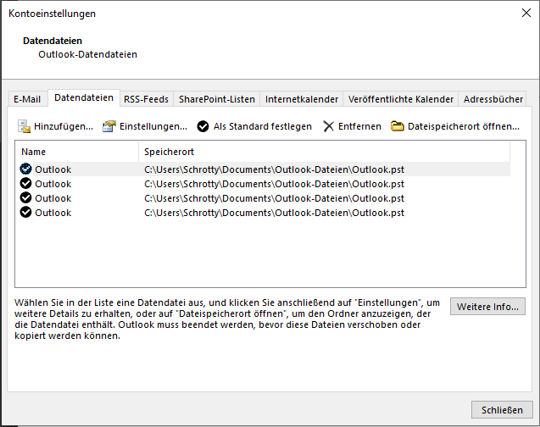Click the Speicherort column header
The width and height of the screenshot is (540, 427).
click(x=324, y=152)
